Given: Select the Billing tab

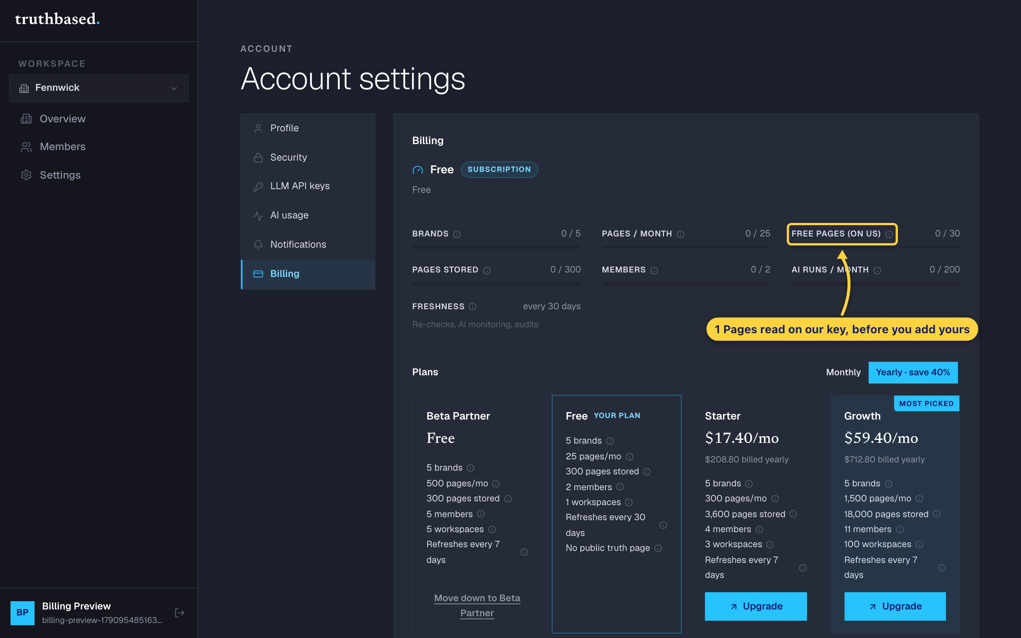Looking at the screenshot, I should click(x=308, y=274).
